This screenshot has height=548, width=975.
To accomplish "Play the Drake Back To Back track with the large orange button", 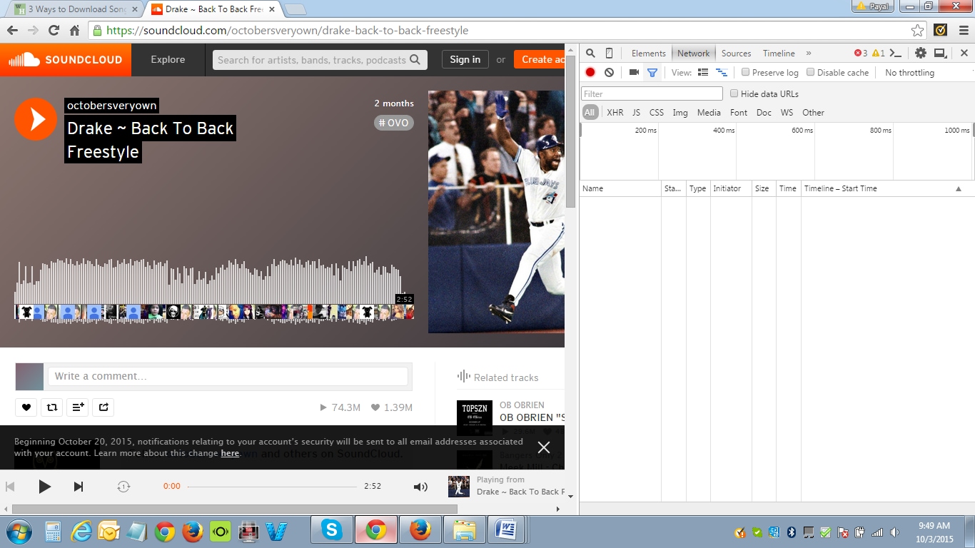I will coord(36,119).
